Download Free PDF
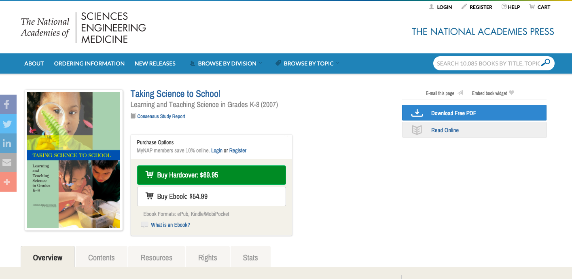This screenshot has height=279, width=572. (x=474, y=113)
